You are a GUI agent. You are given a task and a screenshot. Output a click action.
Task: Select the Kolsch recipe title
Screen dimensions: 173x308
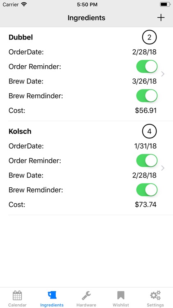coord(20,131)
